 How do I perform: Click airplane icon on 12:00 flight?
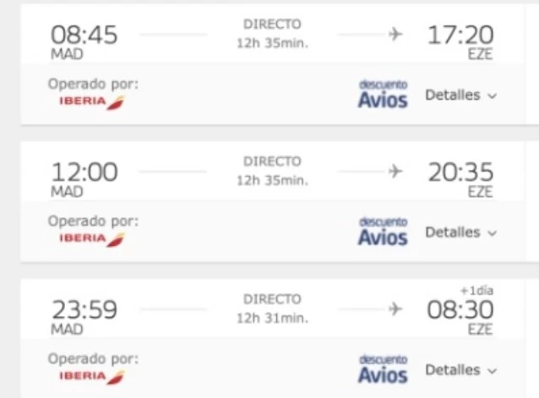pyautogui.click(x=395, y=172)
